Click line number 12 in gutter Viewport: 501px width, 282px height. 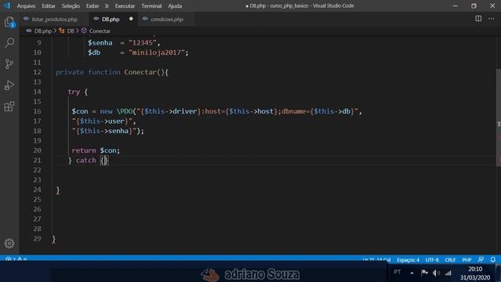point(37,72)
